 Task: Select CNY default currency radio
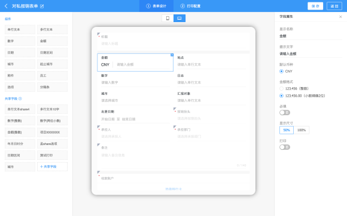click(x=281, y=71)
